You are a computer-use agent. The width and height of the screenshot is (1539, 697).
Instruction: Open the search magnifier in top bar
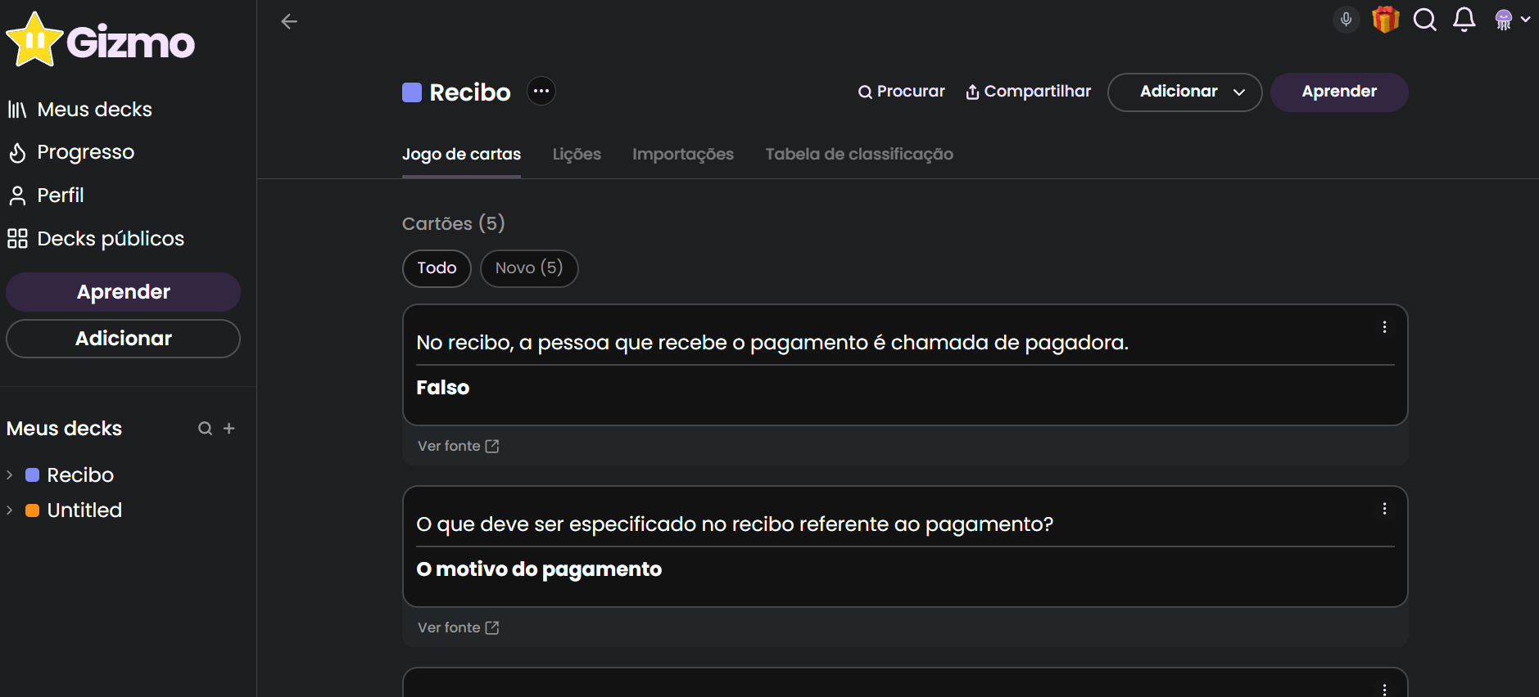pos(1425,19)
